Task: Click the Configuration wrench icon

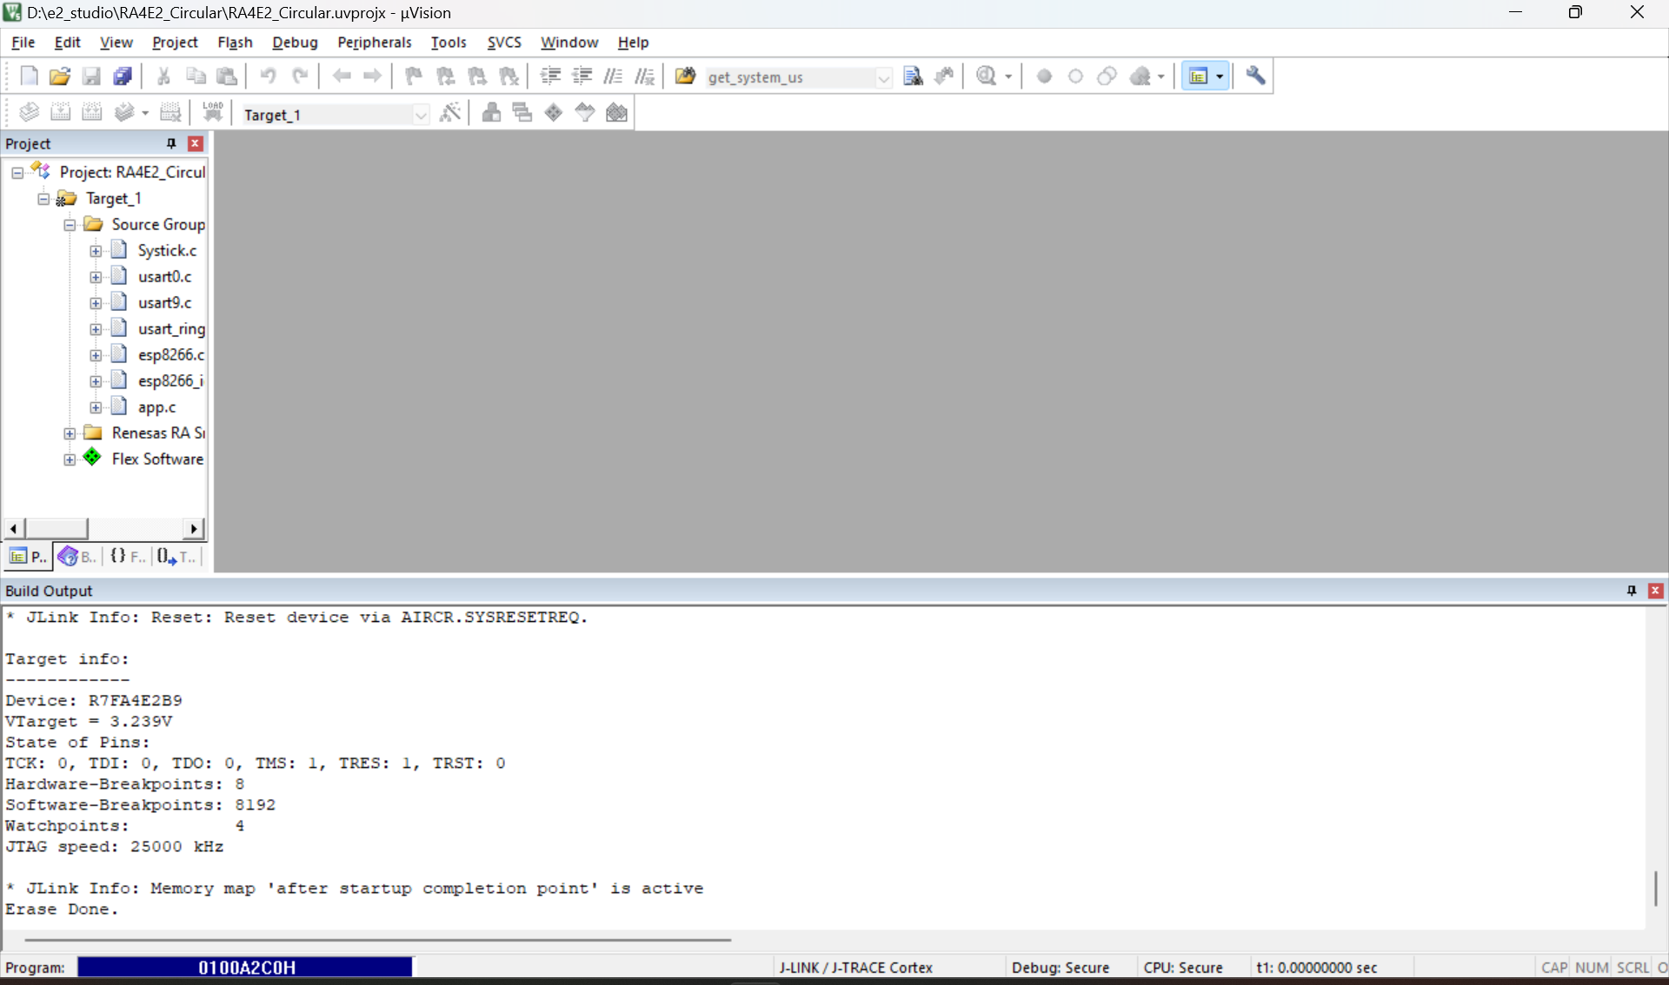Action: [1255, 76]
